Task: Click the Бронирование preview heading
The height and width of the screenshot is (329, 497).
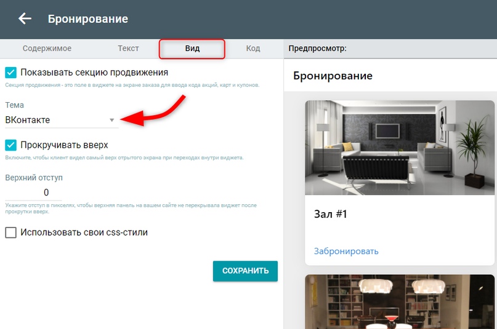Action: (x=333, y=76)
